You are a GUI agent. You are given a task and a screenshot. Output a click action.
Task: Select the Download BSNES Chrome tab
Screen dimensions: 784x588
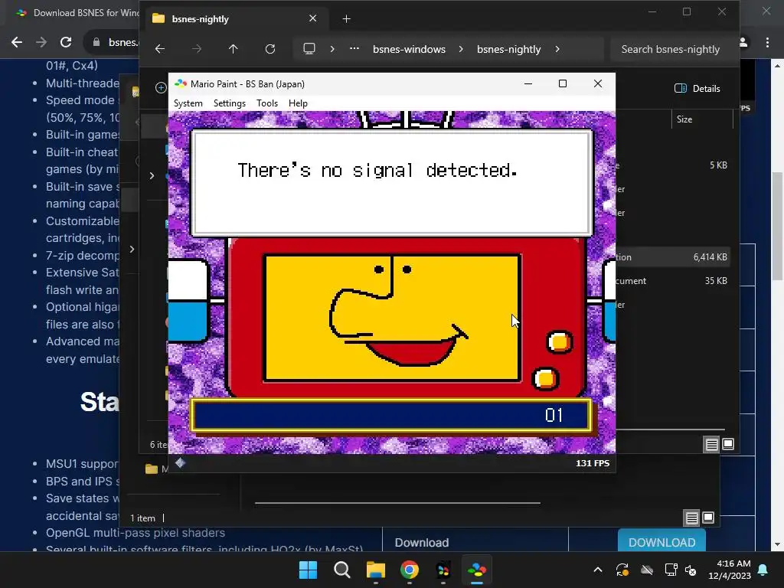(77, 13)
